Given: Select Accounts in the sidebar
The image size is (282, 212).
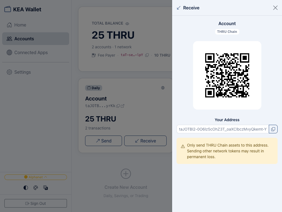Looking at the screenshot, I should click(24, 39).
